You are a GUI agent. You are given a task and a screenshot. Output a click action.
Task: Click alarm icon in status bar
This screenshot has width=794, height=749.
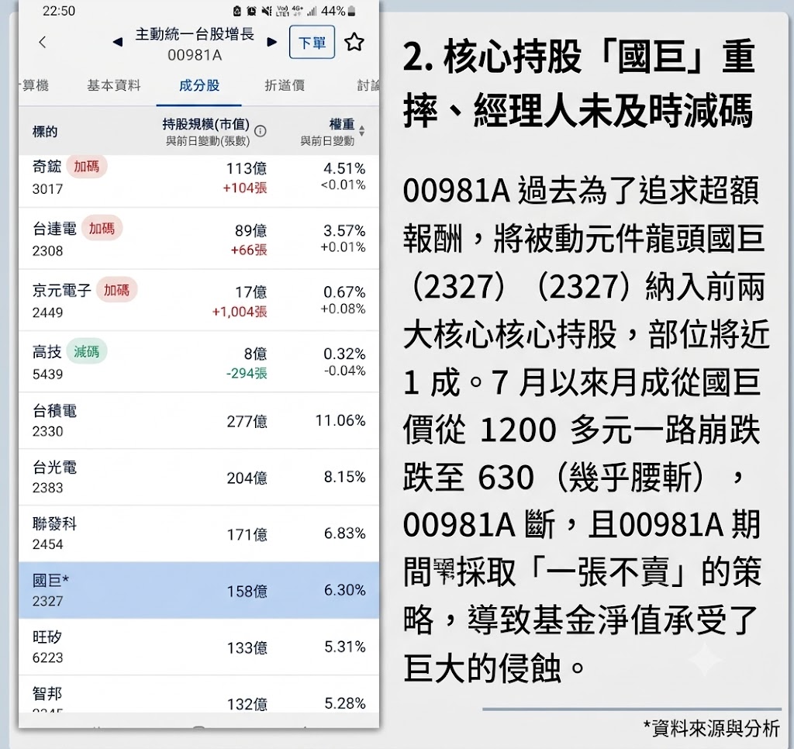click(x=252, y=11)
